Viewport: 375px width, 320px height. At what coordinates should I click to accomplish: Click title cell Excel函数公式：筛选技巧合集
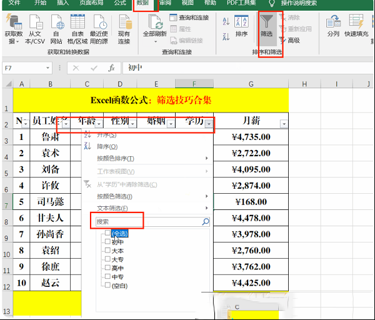[x=151, y=100]
